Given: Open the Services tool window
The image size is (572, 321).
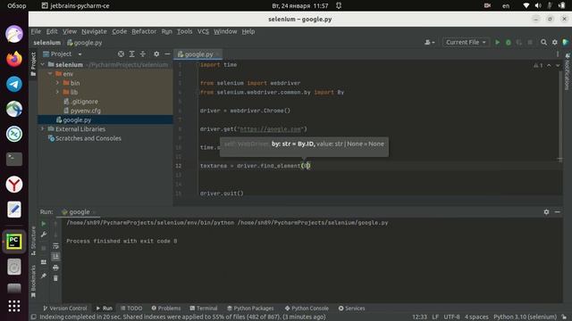Looking at the screenshot, I should pyautogui.click(x=351, y=309).
